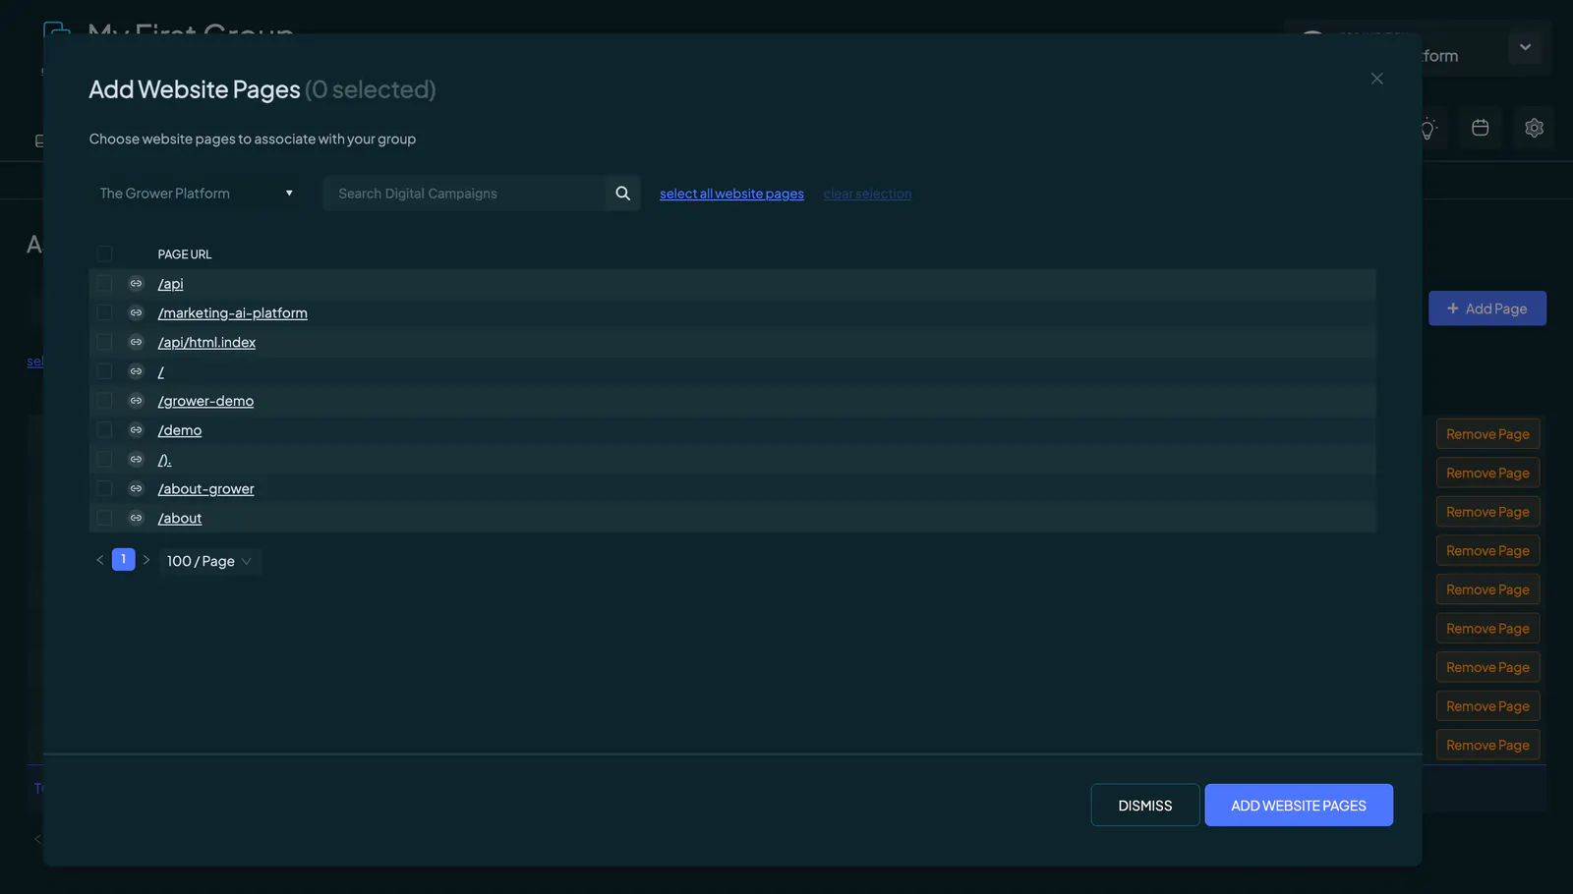Check the box for /marketing-ai-platform
The image size is (1573, 894).
(104, 313)
